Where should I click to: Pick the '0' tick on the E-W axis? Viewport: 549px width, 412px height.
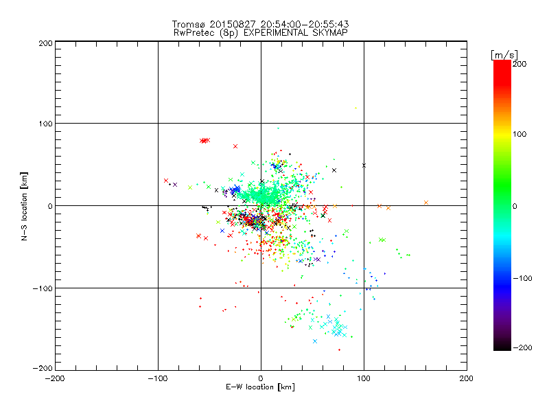[261, 378]
